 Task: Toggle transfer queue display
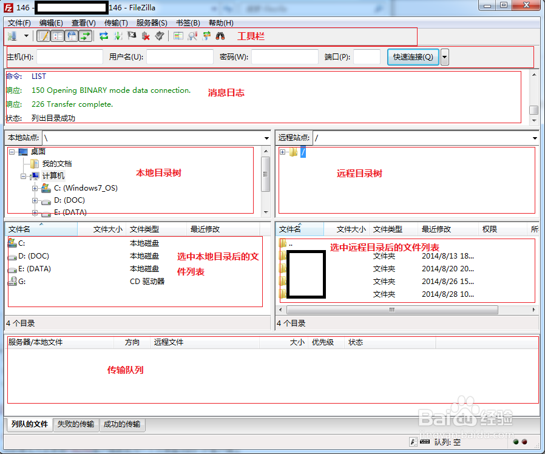click(86, 36)
